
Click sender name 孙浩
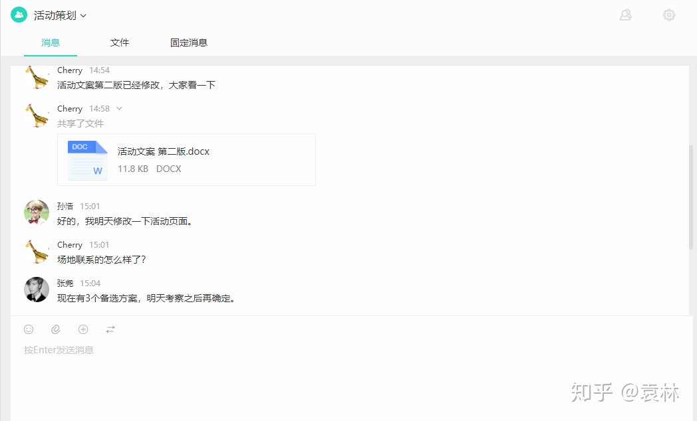coord(65,207)
